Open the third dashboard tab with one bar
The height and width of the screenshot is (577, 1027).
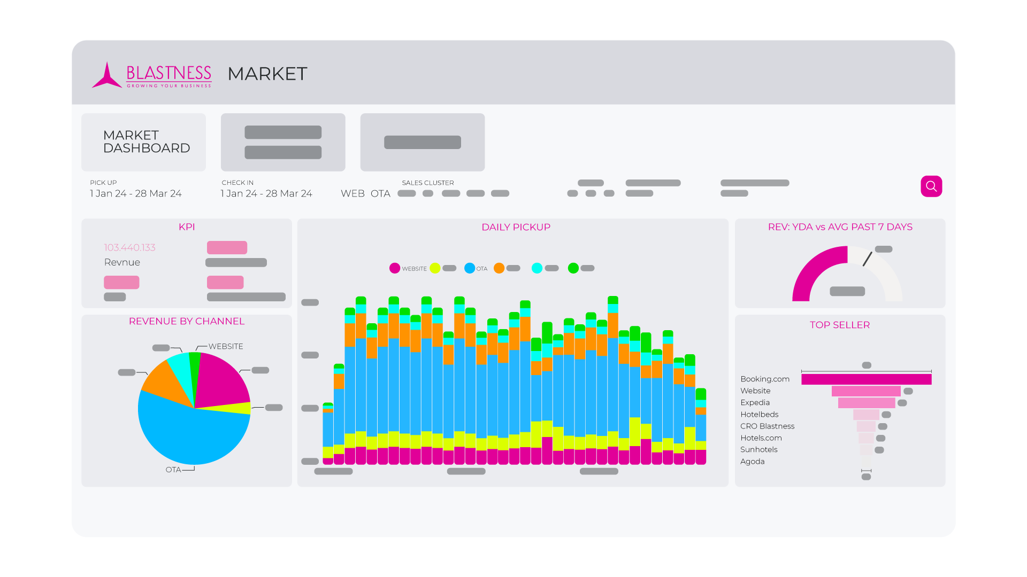[x=423, y=142]
